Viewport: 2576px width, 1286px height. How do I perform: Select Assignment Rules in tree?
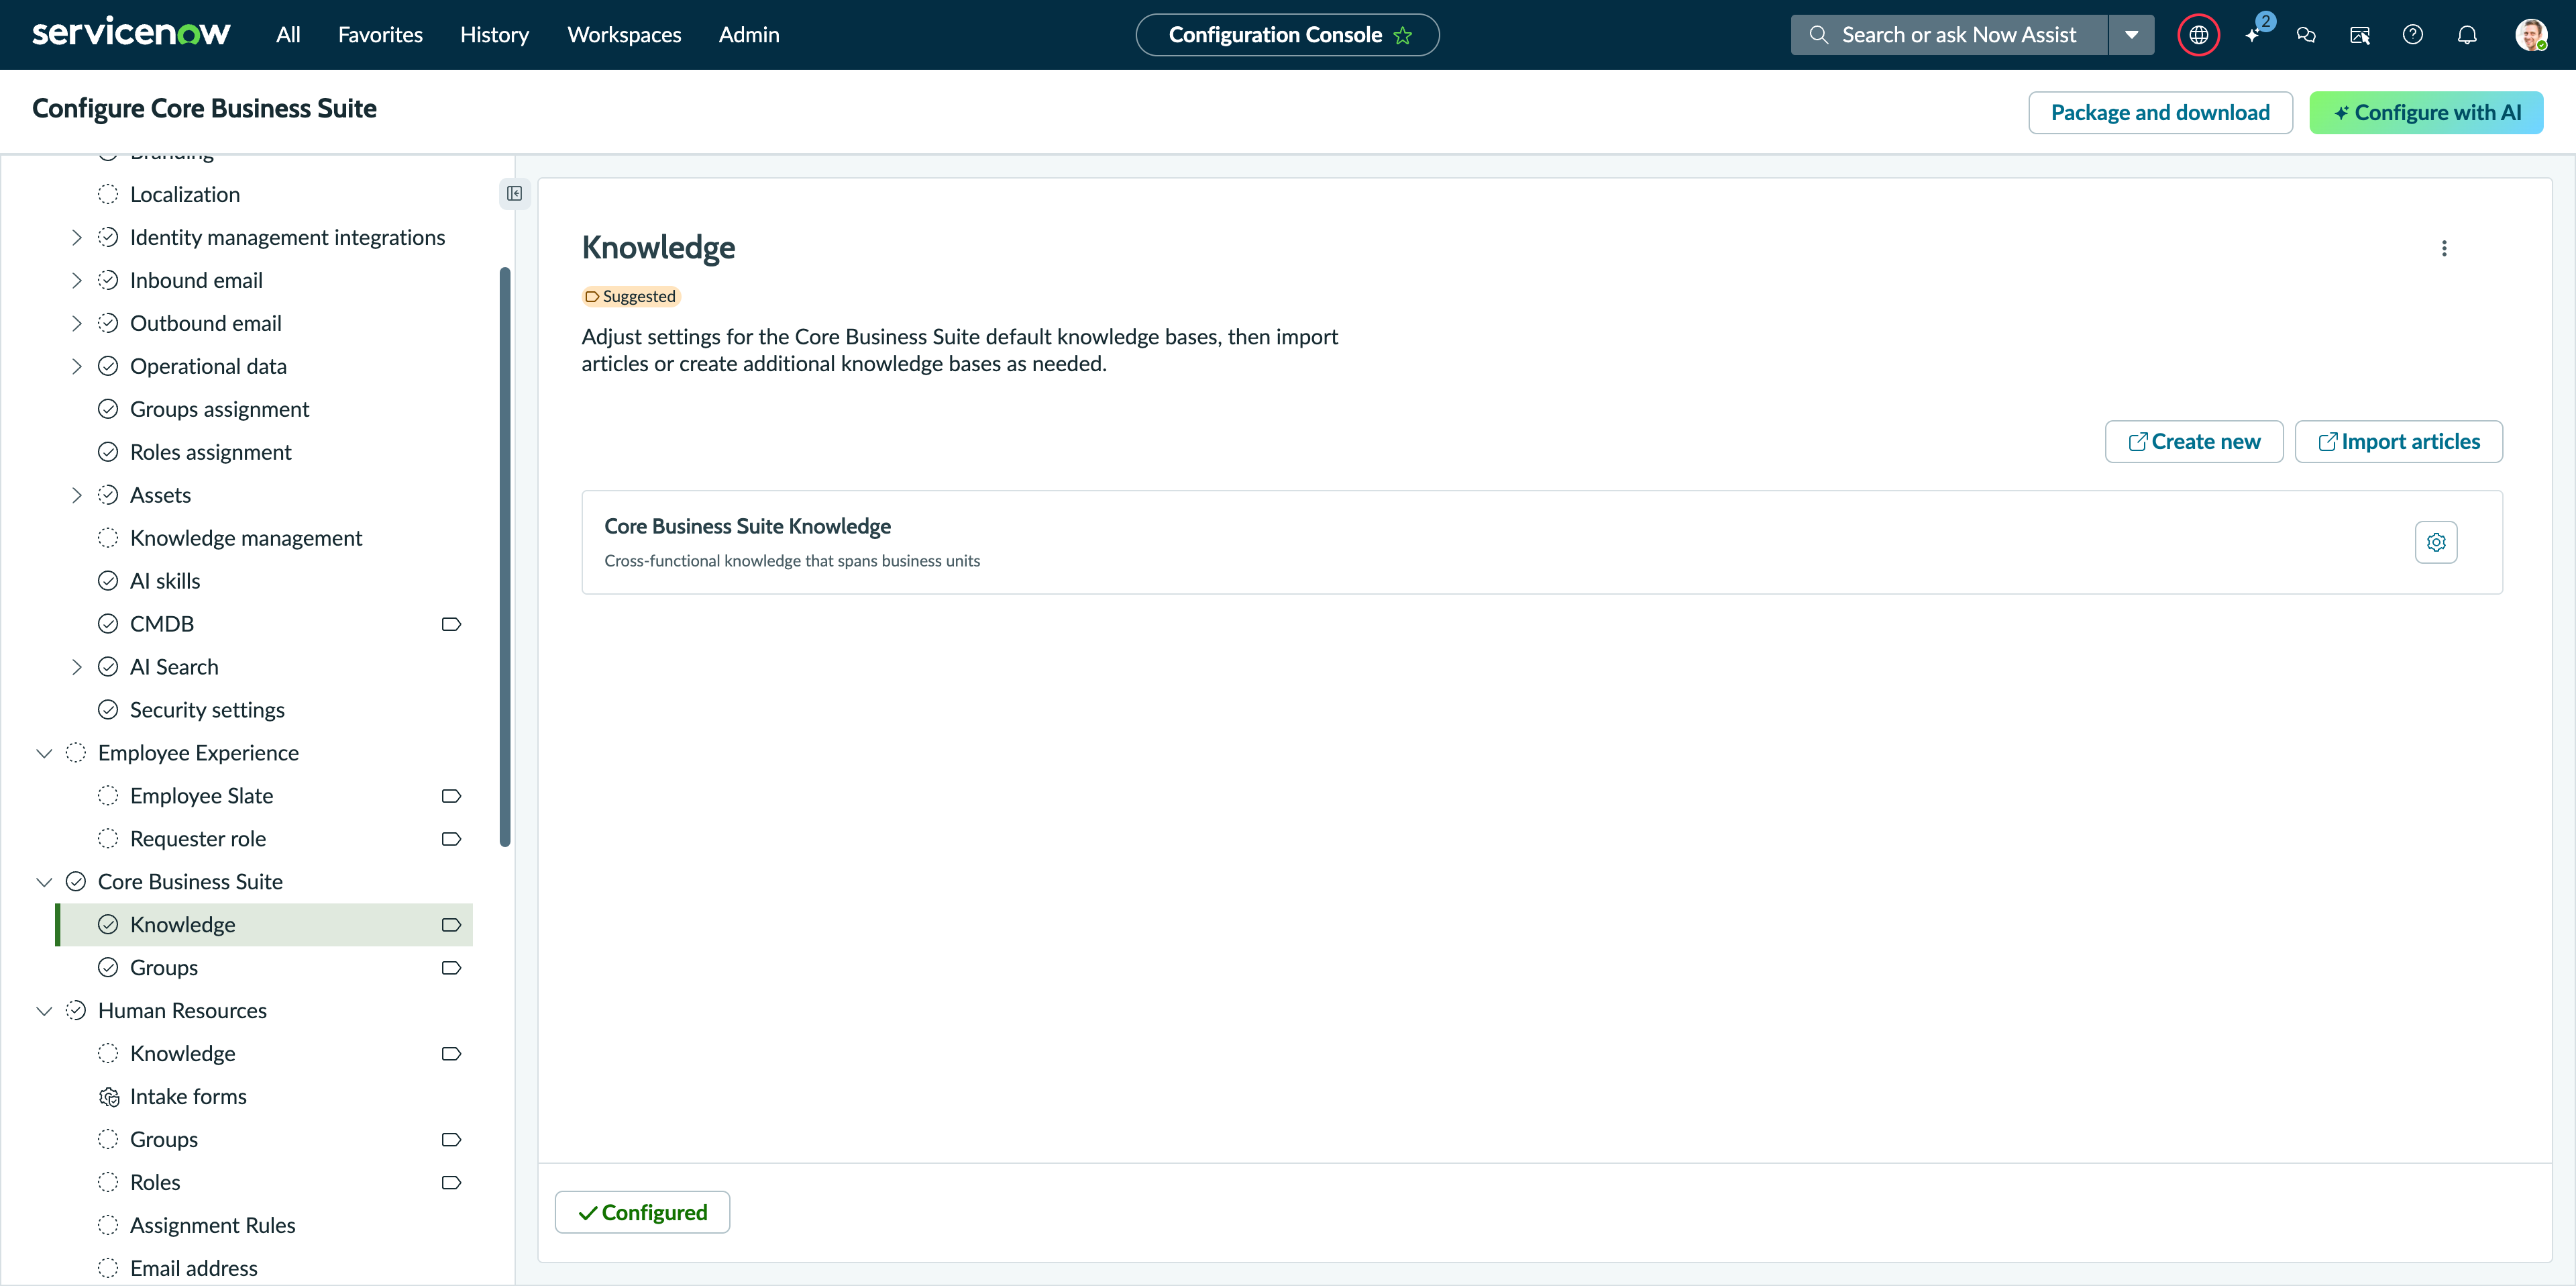coord(212,1225)
